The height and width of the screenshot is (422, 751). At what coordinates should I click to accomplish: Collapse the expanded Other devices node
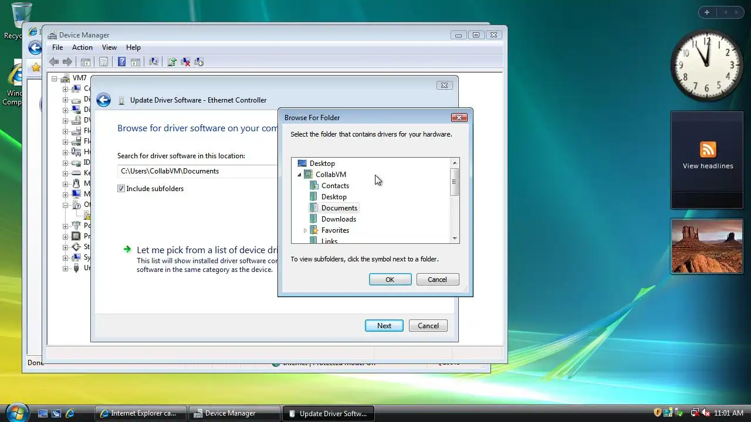[65, 205]
